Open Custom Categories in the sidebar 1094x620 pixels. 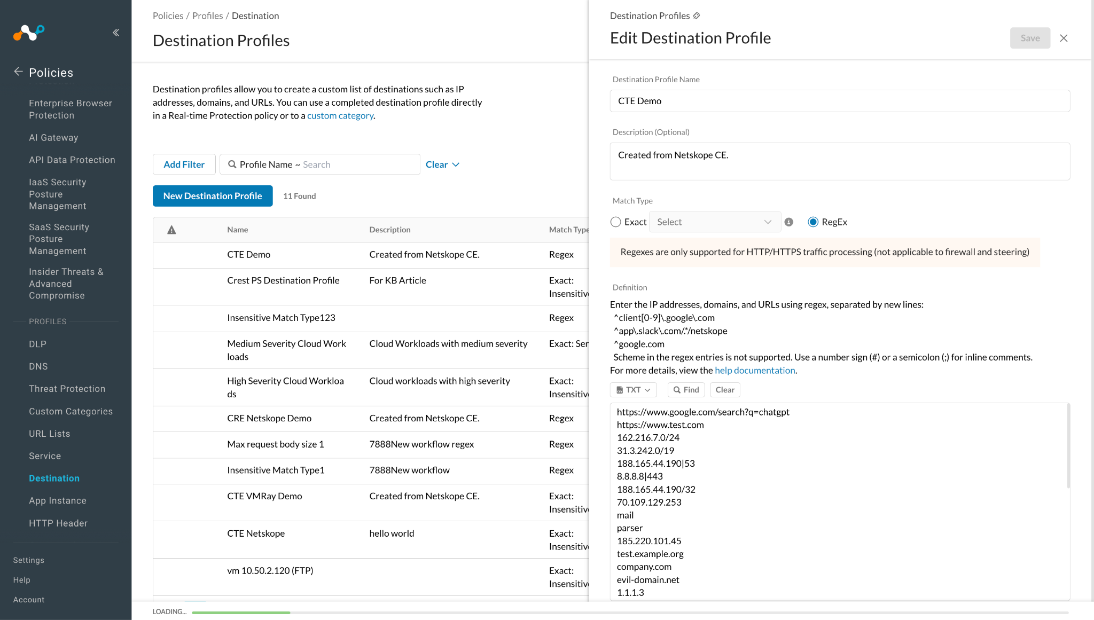click(71, 411)
